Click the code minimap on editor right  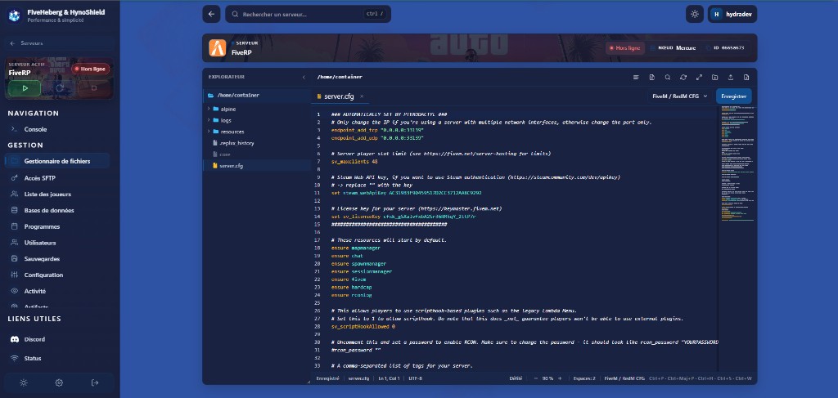tap(737, 163)
